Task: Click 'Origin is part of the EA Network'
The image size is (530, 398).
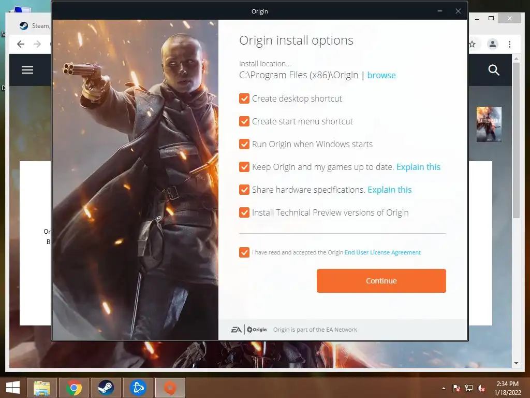Action: 315,330
